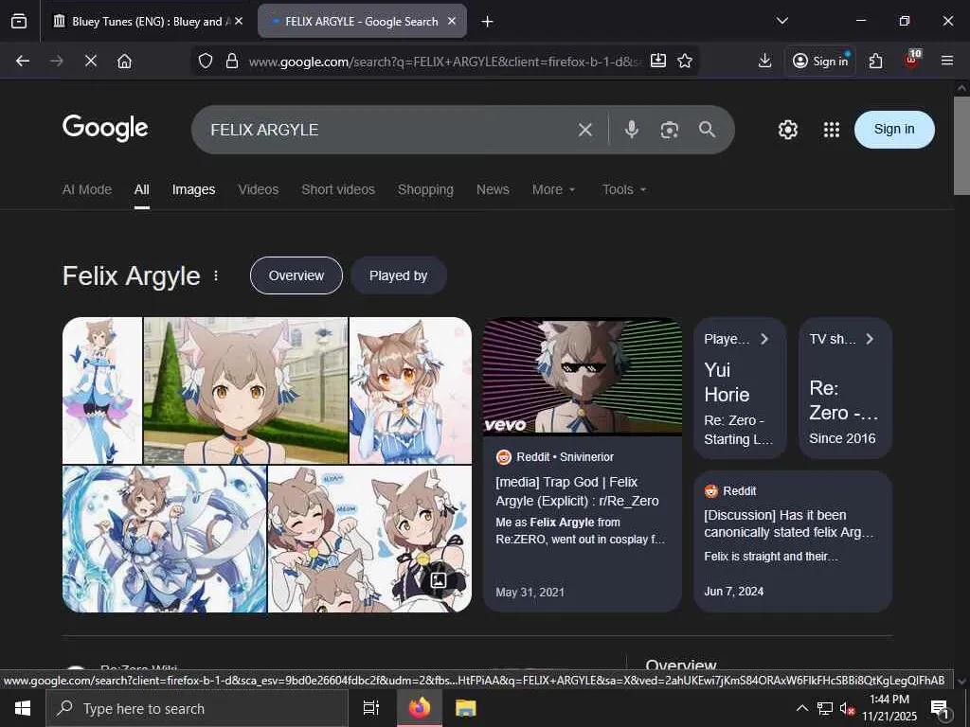
Task: Expand the list all tabs chevron
Action: click(781, 21)
